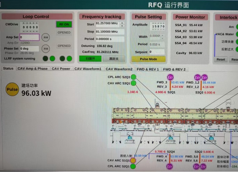Click the yellow Pulse status circle
238x172 pixels.
(x=12, y=90)
